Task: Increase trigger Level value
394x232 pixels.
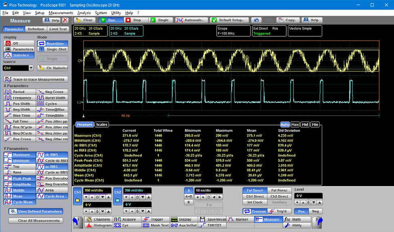Action: click(x=319, y=203)
